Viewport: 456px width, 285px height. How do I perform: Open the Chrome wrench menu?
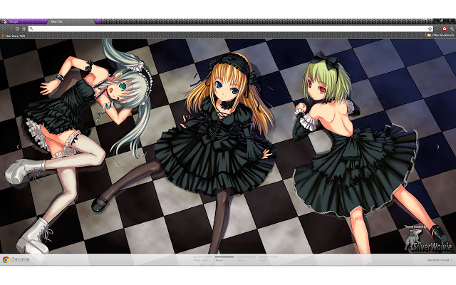[452, 28]
